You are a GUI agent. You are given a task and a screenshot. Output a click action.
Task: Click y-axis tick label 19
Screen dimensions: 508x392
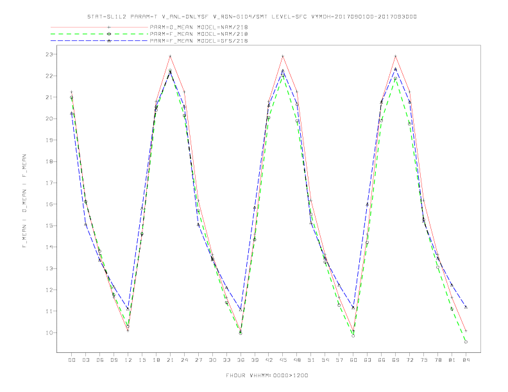(x=49, y=140)
